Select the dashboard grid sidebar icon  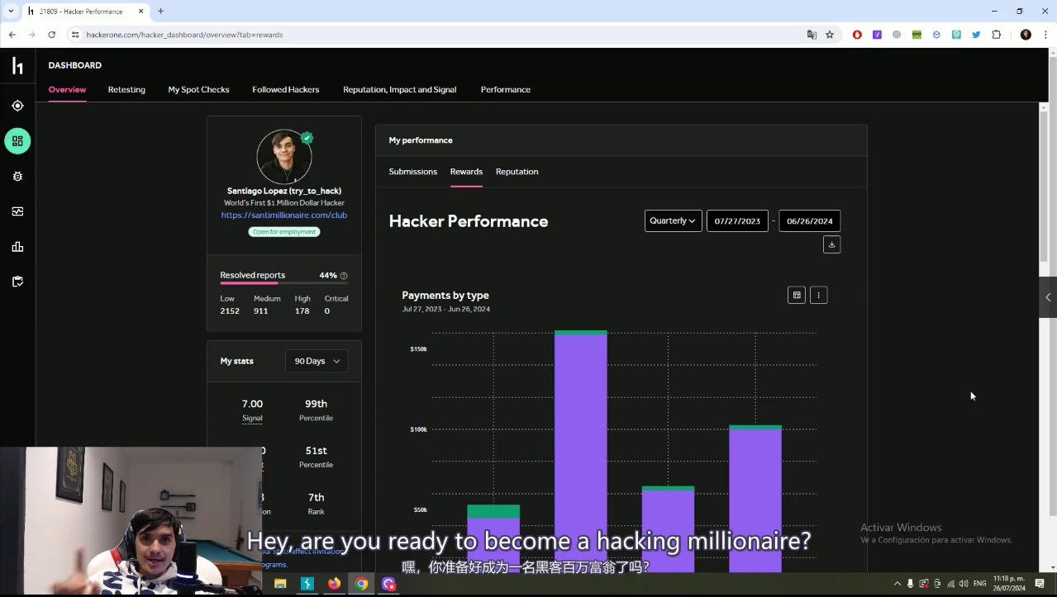[x=17, y=141]
